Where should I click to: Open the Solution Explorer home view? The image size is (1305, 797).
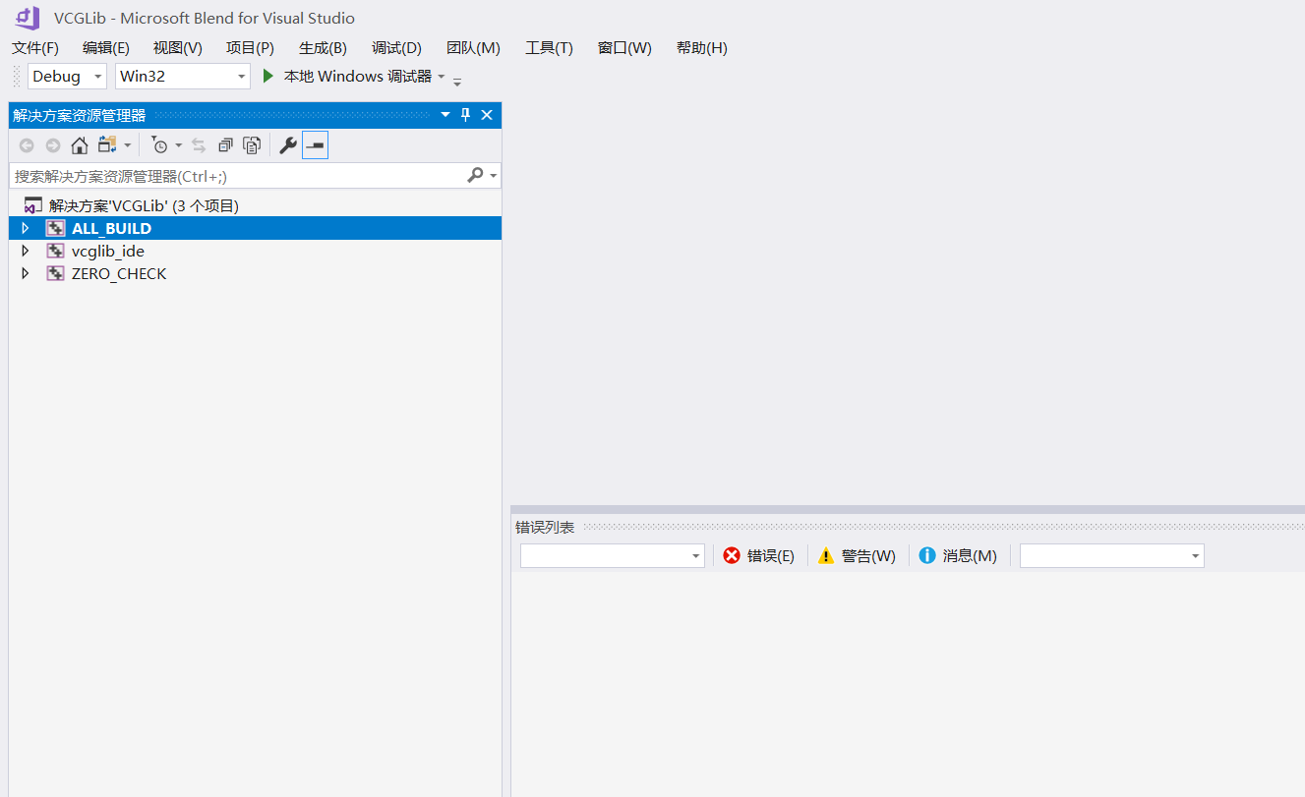[x=80, y=144]
